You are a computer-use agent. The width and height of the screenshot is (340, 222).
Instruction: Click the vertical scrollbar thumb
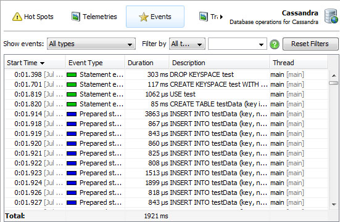333,83
